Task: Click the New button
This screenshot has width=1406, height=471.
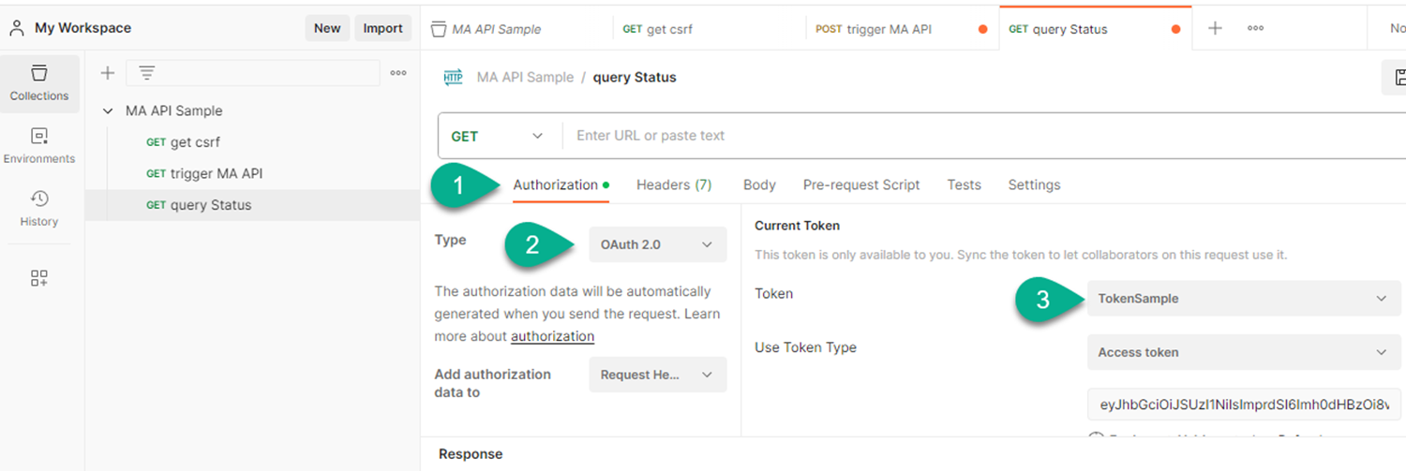Action: (x=327, y=28)
